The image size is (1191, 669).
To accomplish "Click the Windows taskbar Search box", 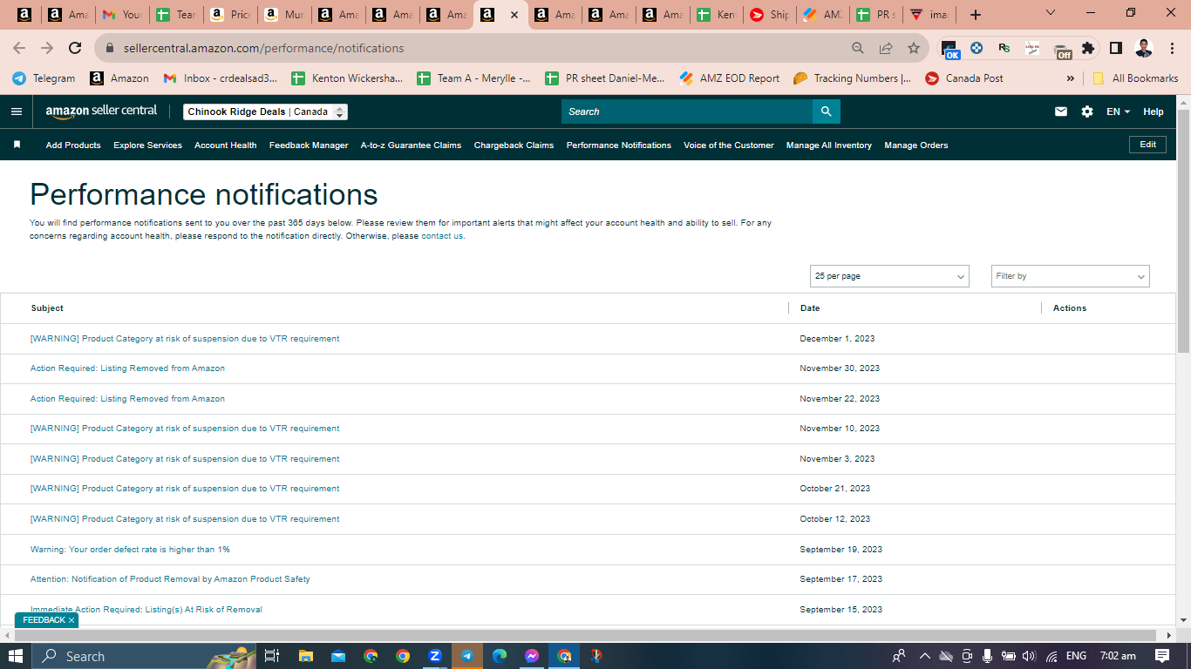I will click(x=145, y=656).
